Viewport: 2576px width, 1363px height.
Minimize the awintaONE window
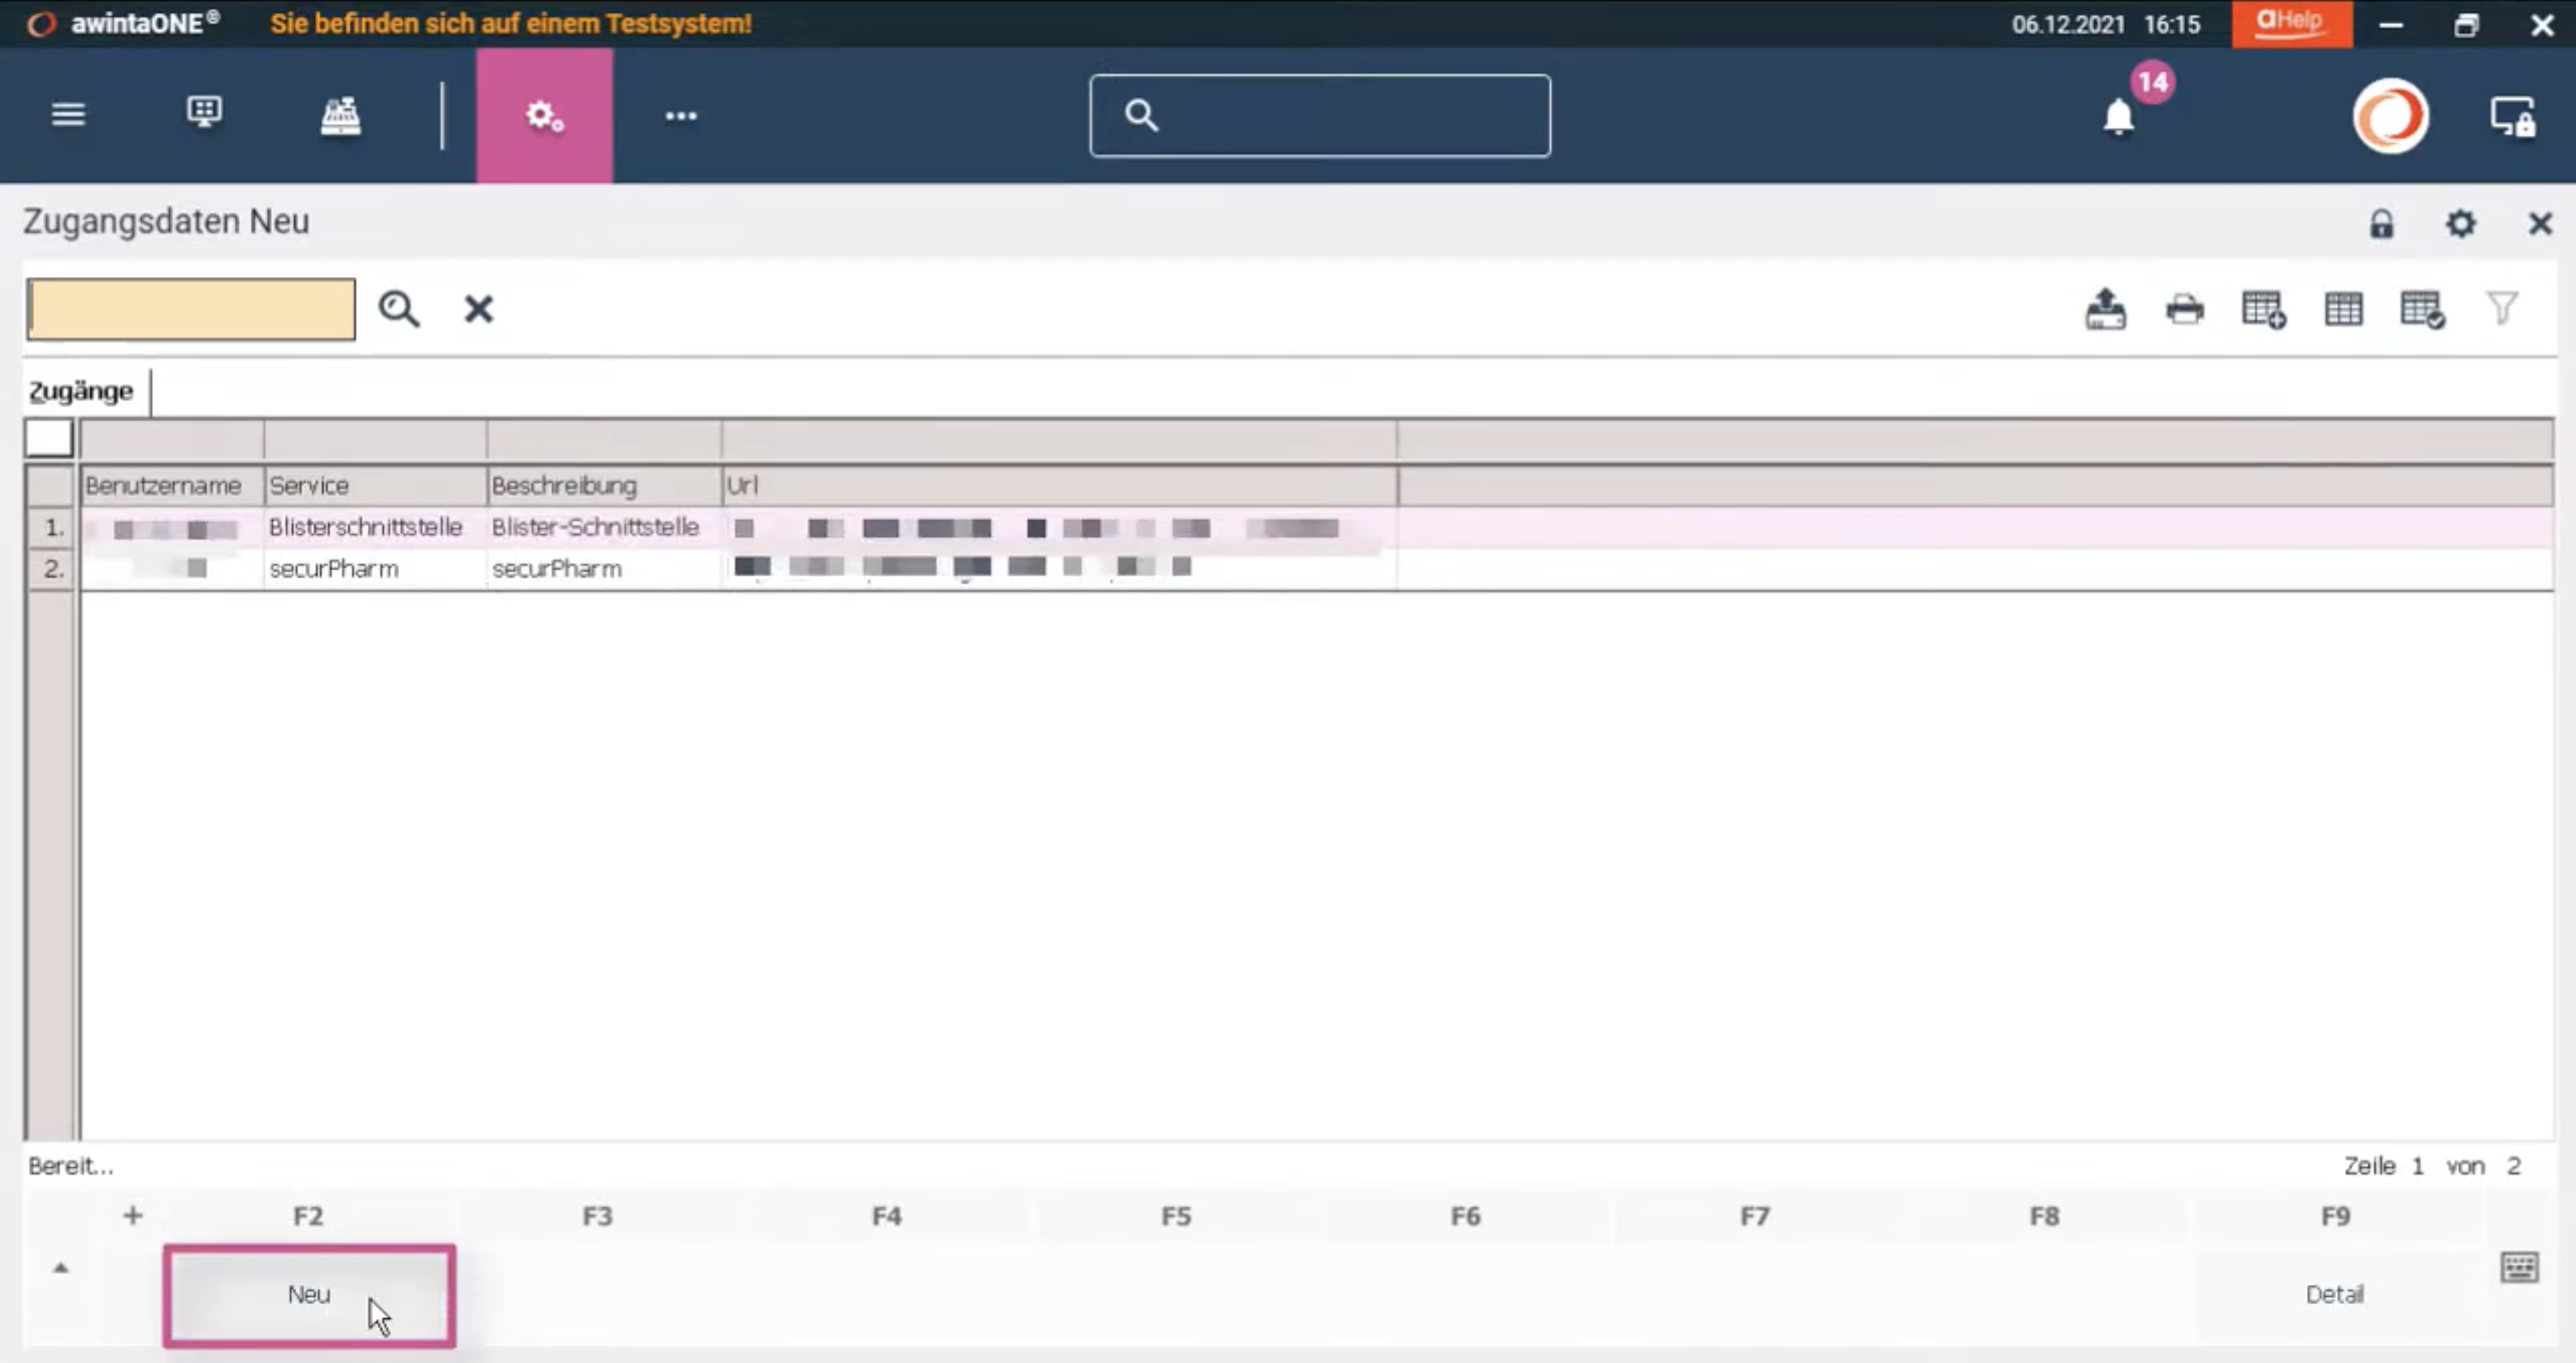coord(2391,25)
